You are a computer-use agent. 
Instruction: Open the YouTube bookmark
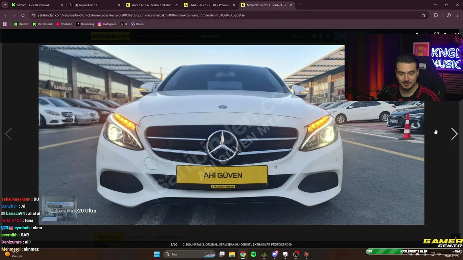coord(64,24)
